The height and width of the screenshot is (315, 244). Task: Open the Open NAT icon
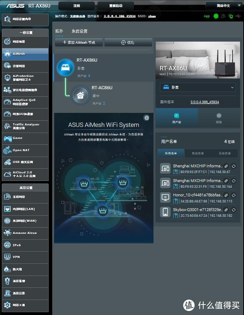coord(8,150)
